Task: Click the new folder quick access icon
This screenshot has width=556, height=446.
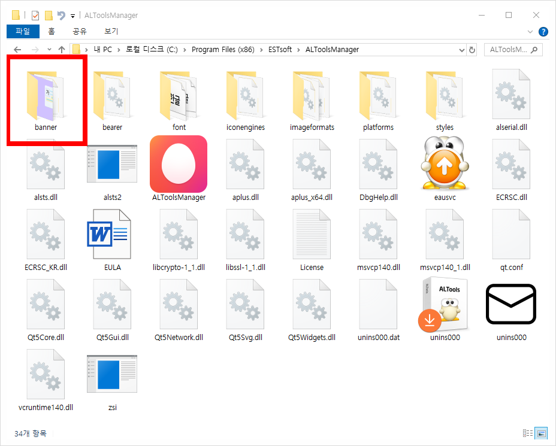Action: coord(49,16)
